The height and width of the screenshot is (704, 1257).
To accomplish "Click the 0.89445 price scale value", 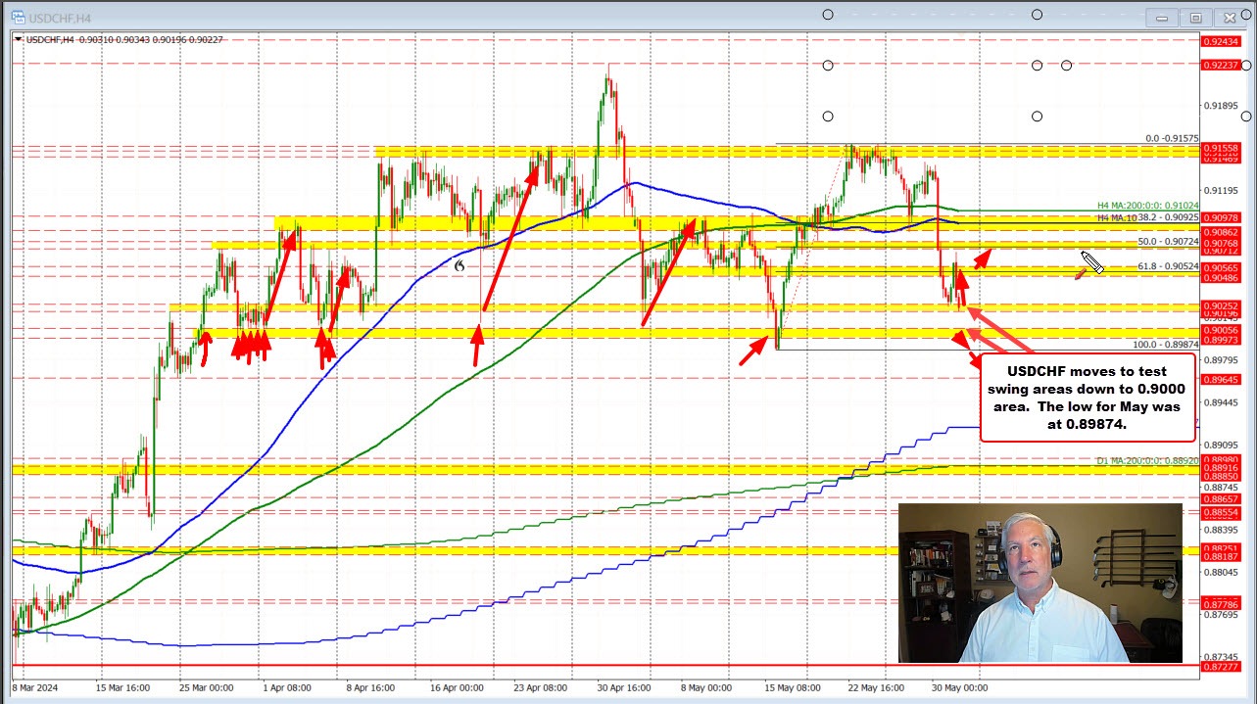I will click(x=1221, y=402).
